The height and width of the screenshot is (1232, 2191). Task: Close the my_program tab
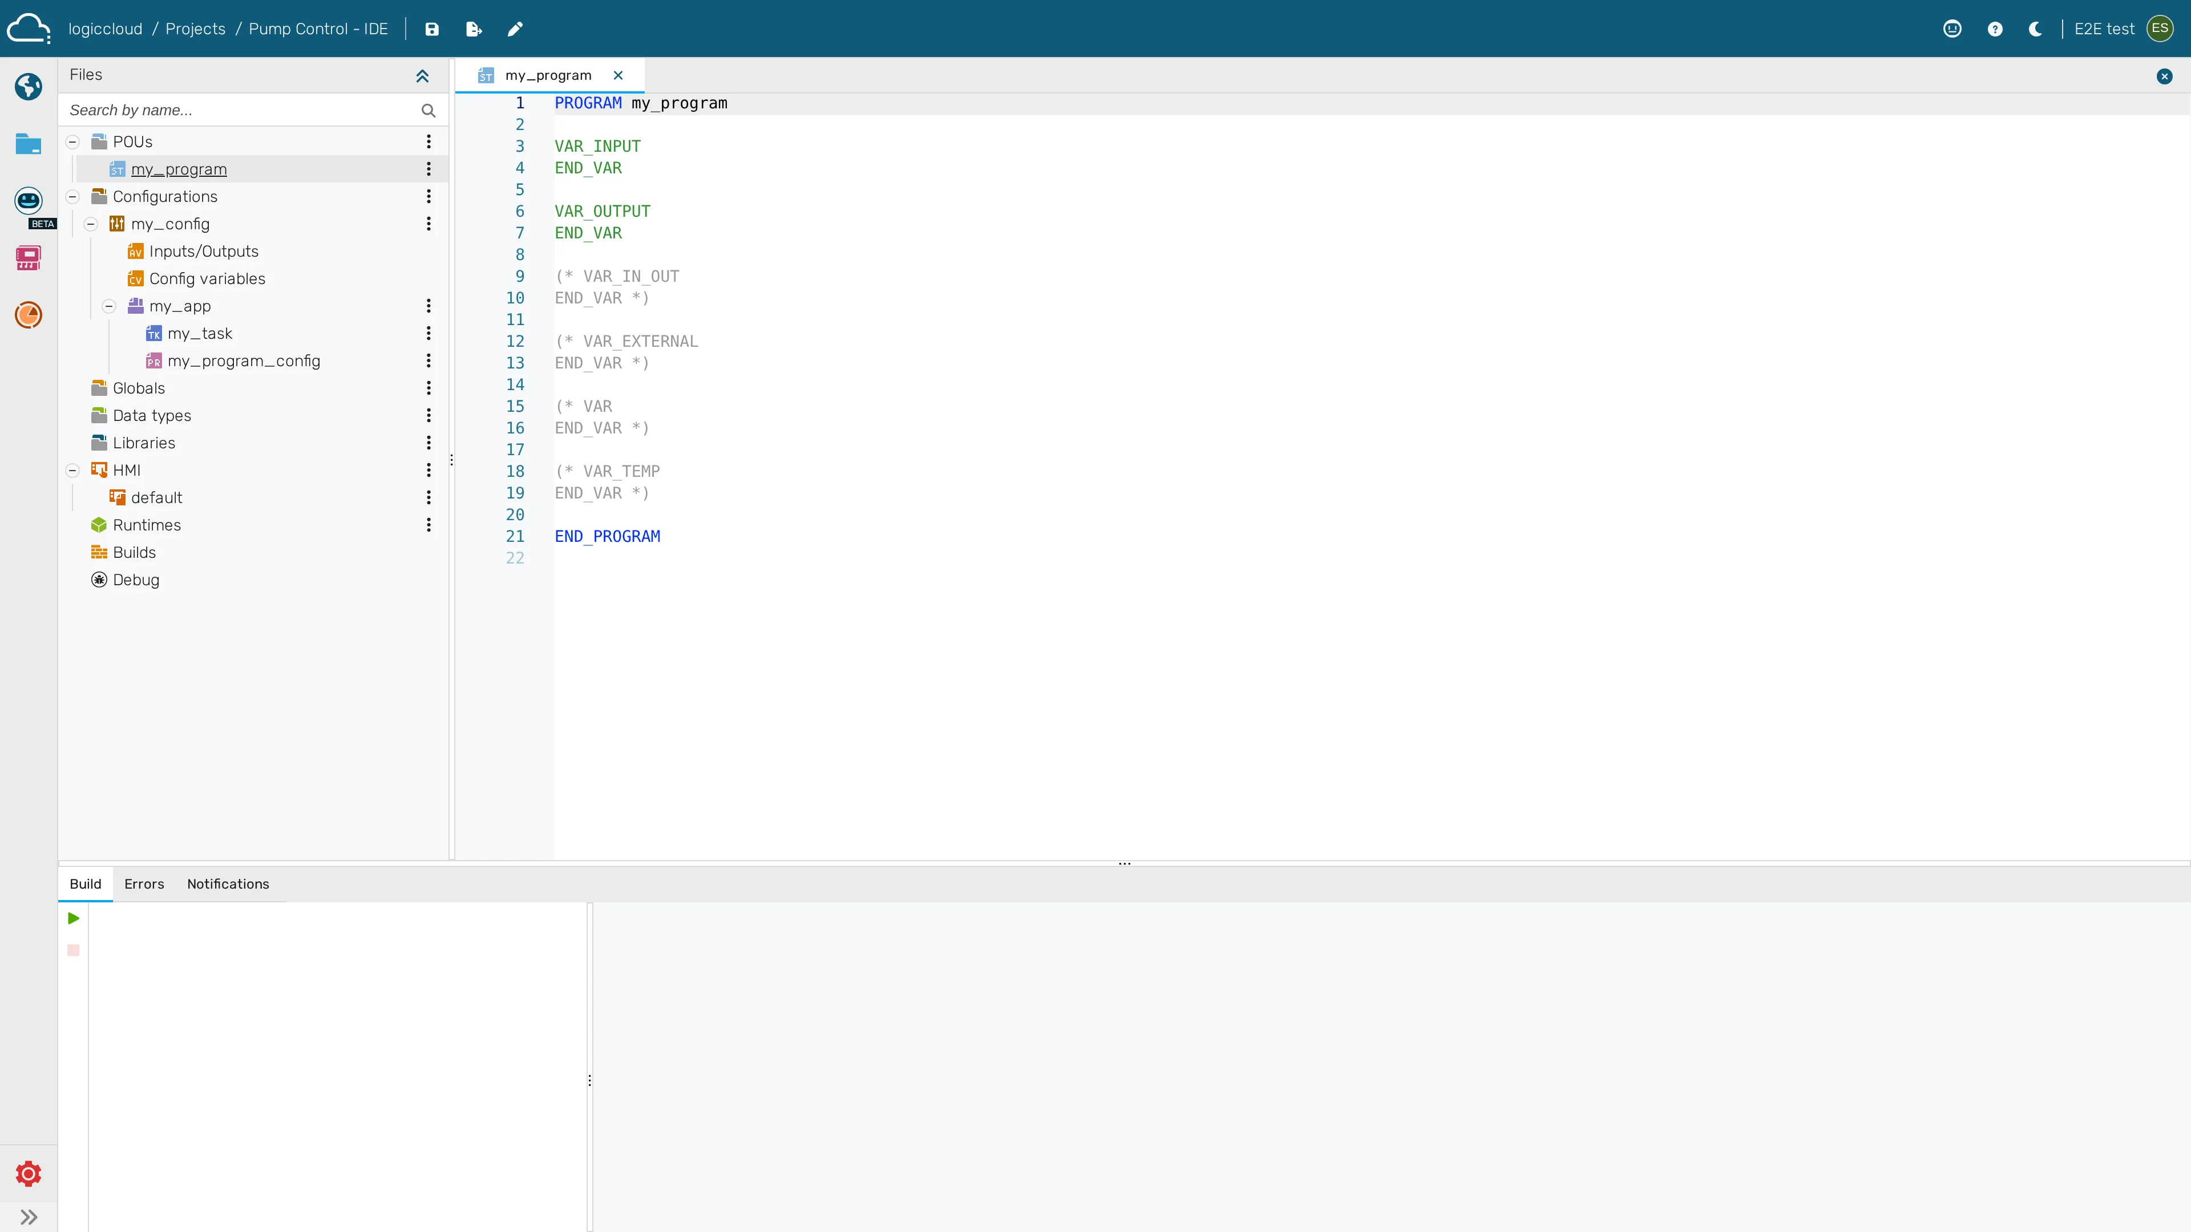pyautogui.click(x=619, y=76)
